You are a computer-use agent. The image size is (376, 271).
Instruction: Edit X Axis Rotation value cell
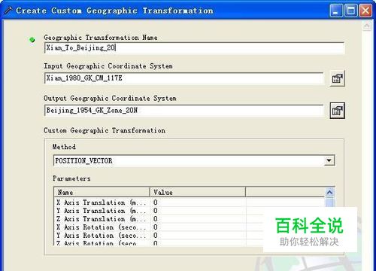tap(198, 227)
